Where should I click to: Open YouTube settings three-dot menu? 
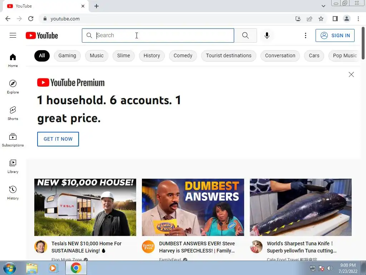(x=305, y=35)
